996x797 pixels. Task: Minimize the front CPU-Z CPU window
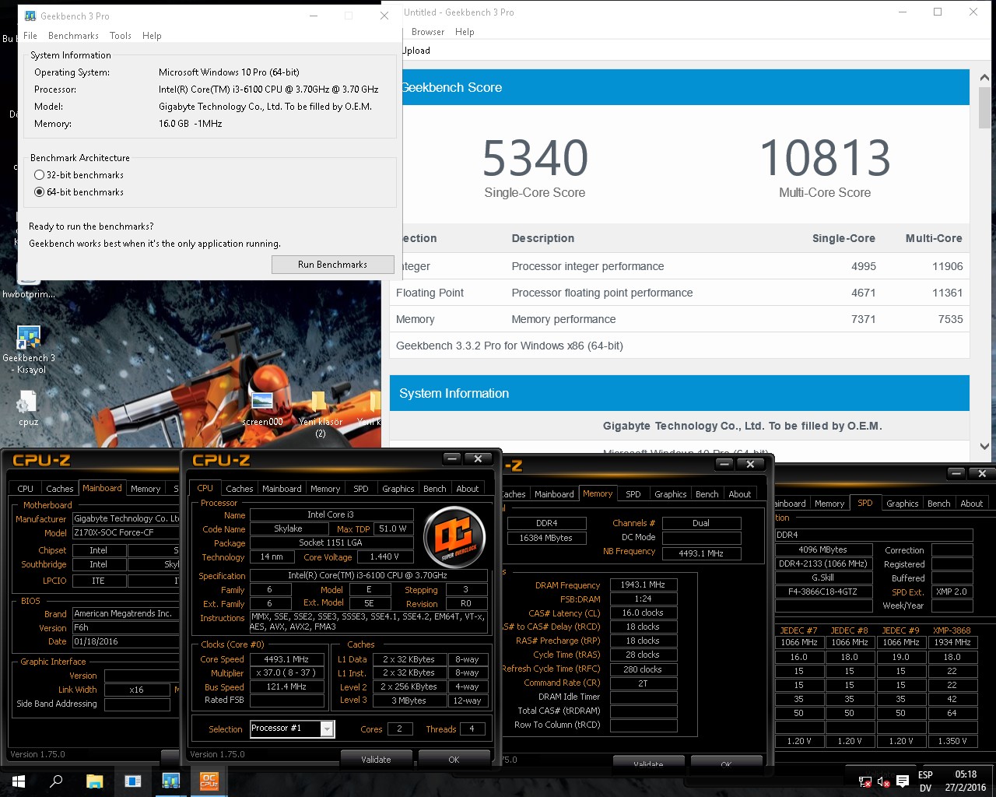[x=452, y=459]
